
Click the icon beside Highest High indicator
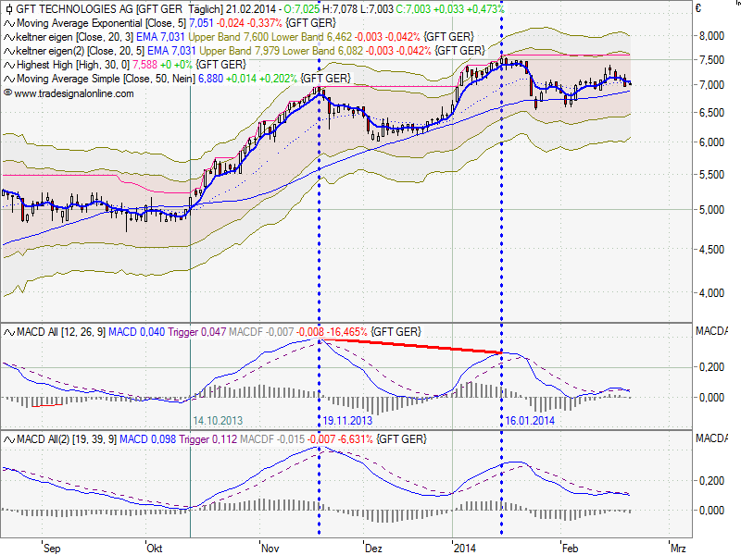tap(8, 65)
